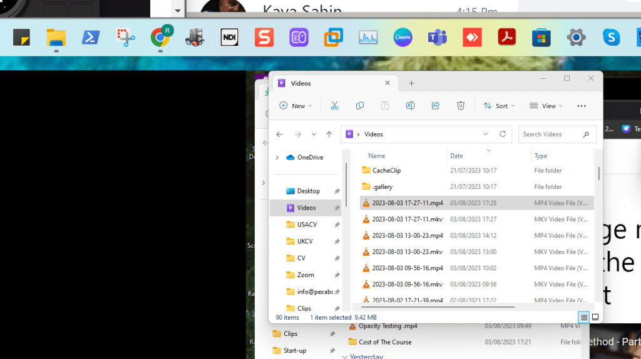Screen dimensions: 641x359
Task: Click the file list vertical scrollbar
Action: pyautogui.click(x=599, y=173)
